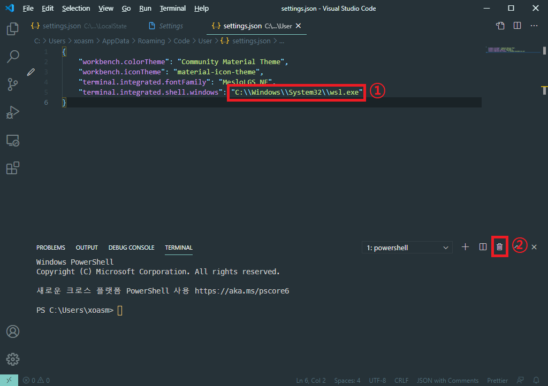This screenshot has width=548, height=386.
Task: Switch to settings.json LocalState tab
Action: pyautogui.click(x=79, y=26)
